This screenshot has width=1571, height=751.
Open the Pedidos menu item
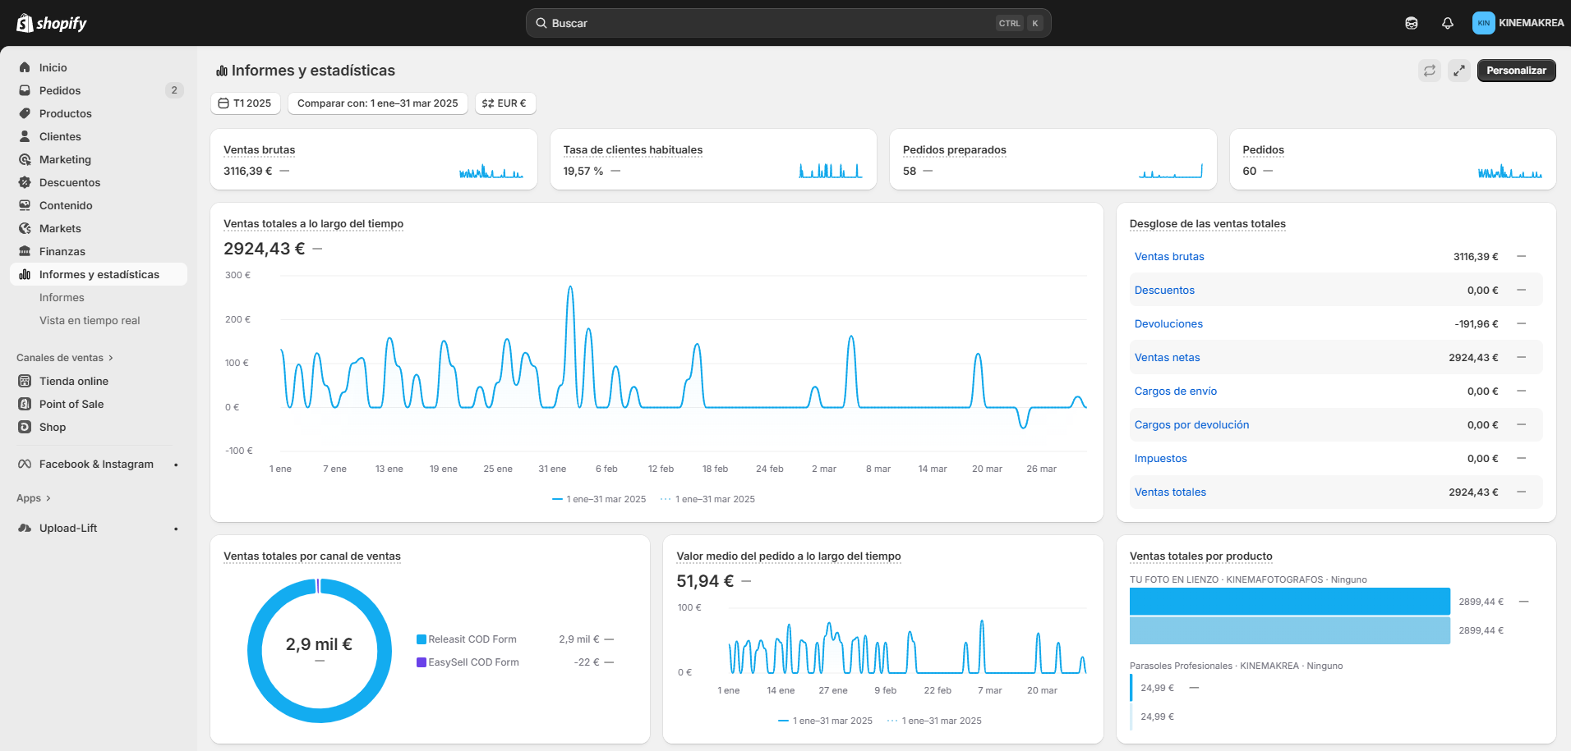coord(60,90)
